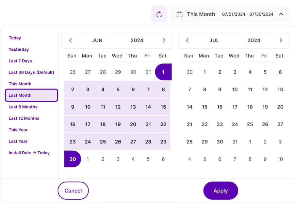The height and width of the screenshot is (203, 294).
Task: Select June 30 end date
Action: pyautogui.click(x=73, y=159)
